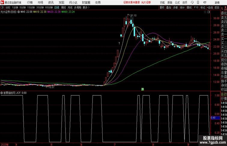
Task: Open the 公式 menu
Action: click(177, 2)
